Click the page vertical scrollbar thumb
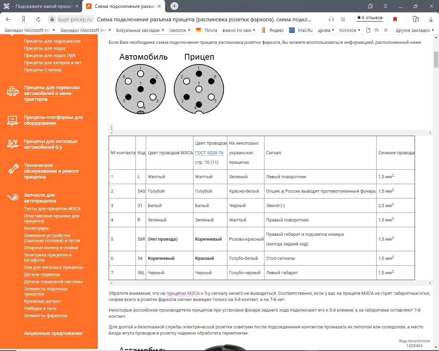Viewport: 439px width, 351px height. (x=436, y=60)
